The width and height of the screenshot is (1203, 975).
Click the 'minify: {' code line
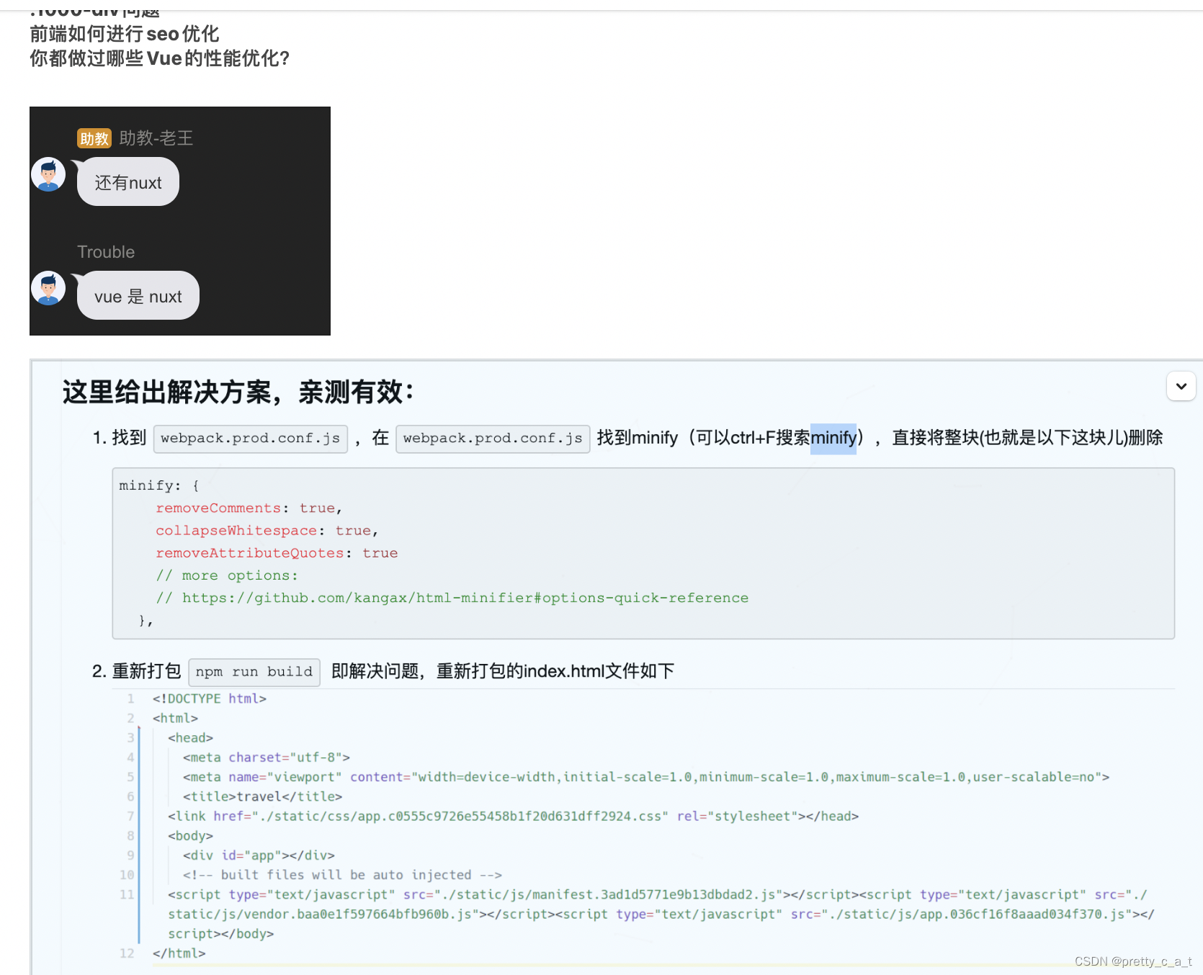pos(158,486)
